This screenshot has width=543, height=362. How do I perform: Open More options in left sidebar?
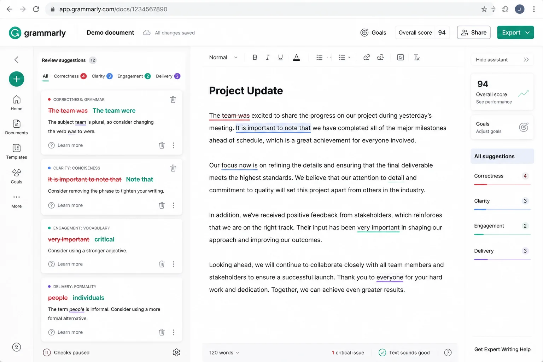click(x=16, y=201)
